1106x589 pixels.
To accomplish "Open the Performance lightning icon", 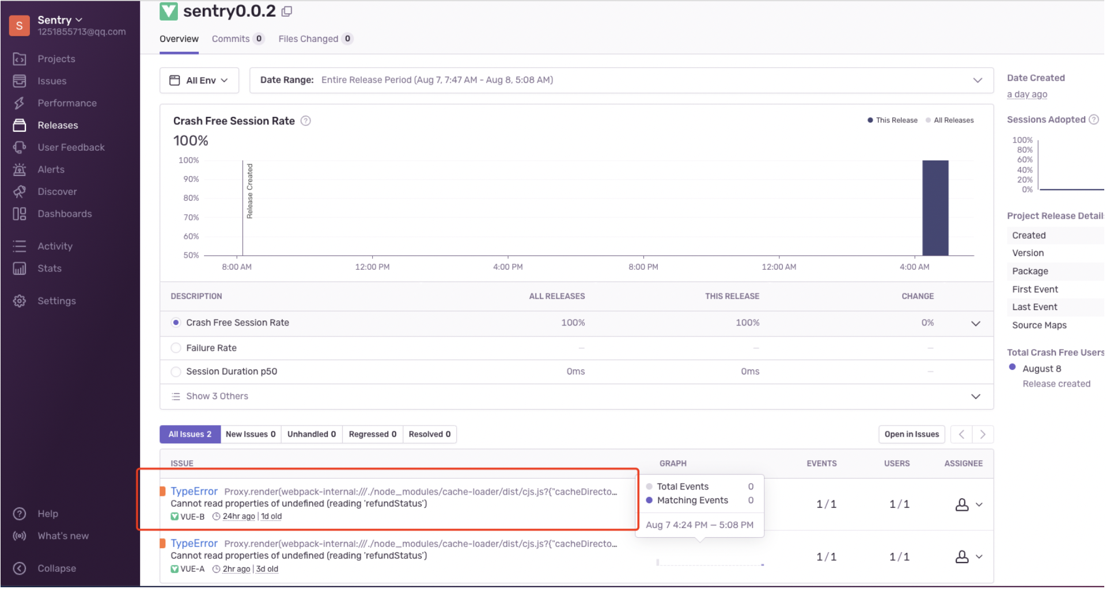I will click(x=20, y=103).
